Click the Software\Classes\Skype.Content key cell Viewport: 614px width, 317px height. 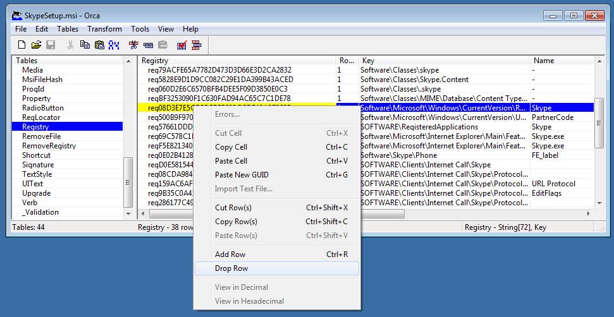[444, 80]
